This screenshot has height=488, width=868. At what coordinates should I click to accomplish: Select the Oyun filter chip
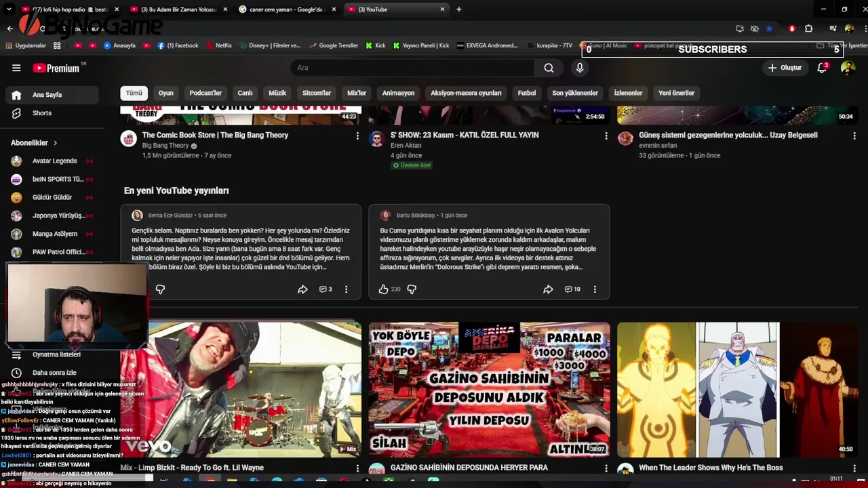(166, 93)
